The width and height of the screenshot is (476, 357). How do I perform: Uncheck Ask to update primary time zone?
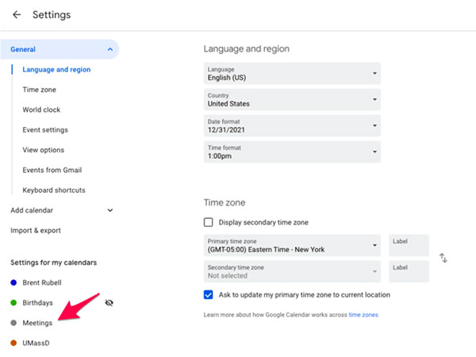tap(209, 294)
